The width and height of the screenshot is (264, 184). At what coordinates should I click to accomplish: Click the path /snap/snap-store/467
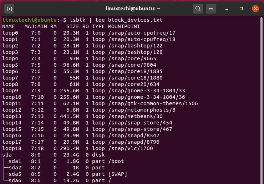coord(140,129)
